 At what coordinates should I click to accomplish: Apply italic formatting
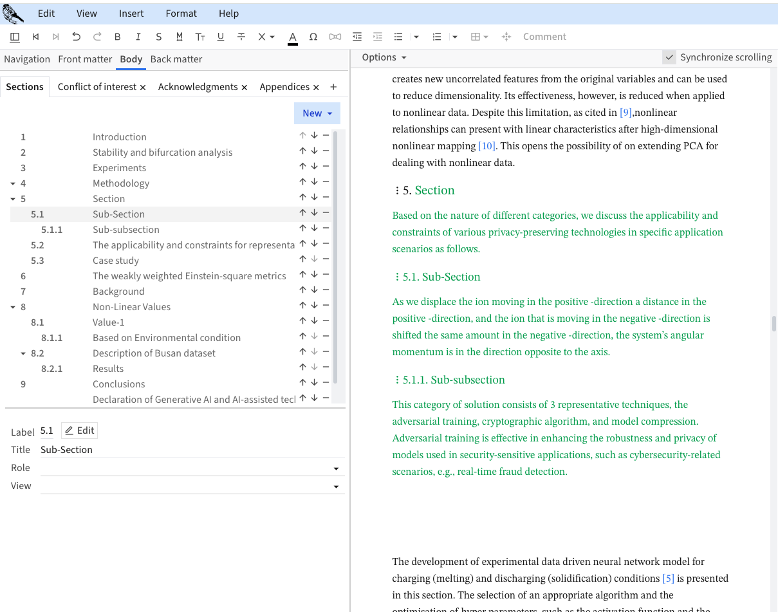[138, 37]
